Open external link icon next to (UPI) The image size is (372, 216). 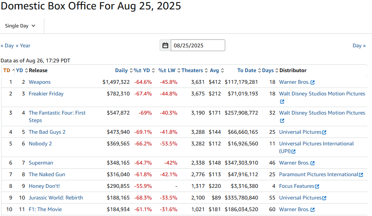point(294,151)
